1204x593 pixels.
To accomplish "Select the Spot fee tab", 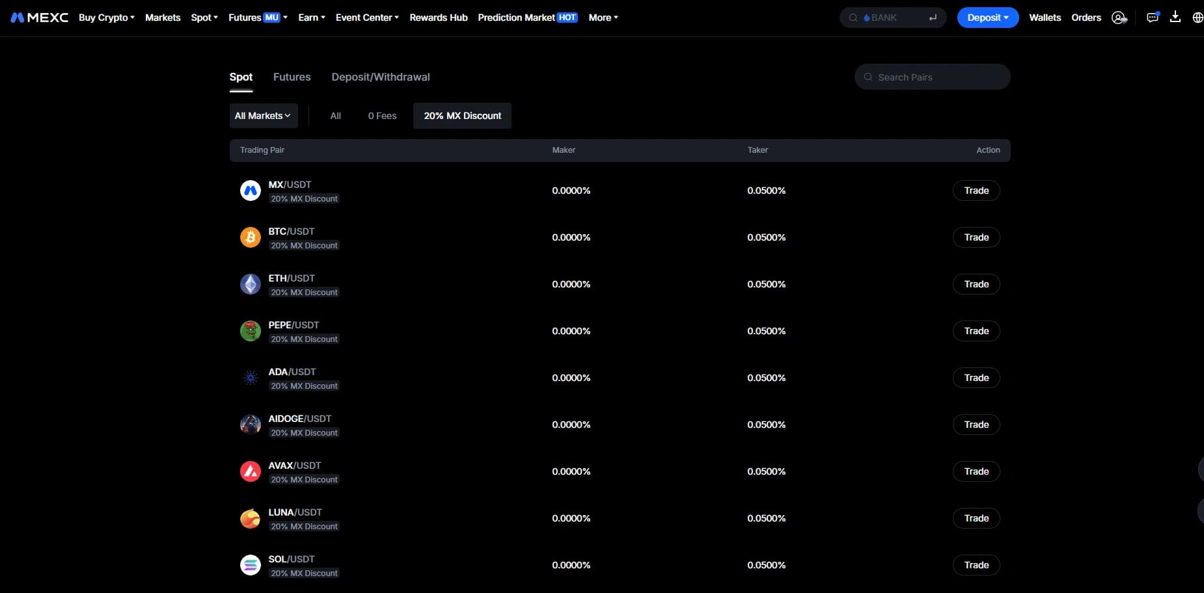I will click(241, 77).
